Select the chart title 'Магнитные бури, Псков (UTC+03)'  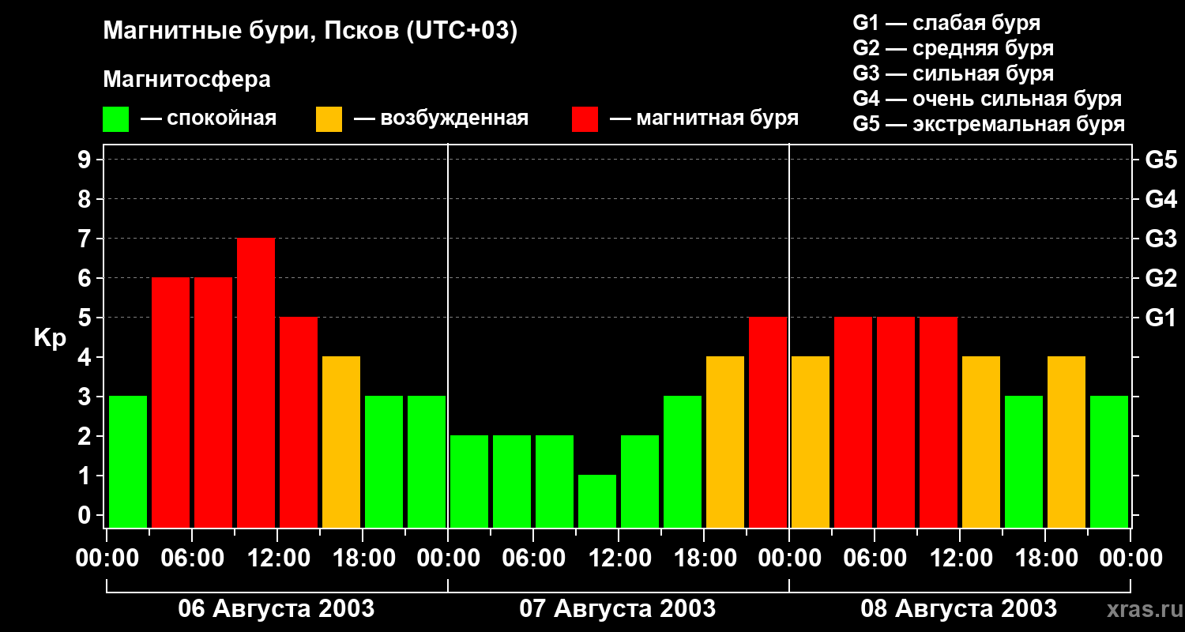(310, 32)
